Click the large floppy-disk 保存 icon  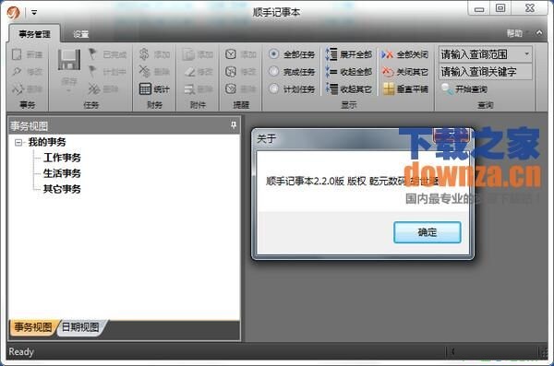(69, 60)
